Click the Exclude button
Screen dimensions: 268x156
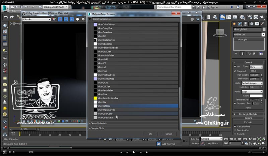(x=248, y=122)
